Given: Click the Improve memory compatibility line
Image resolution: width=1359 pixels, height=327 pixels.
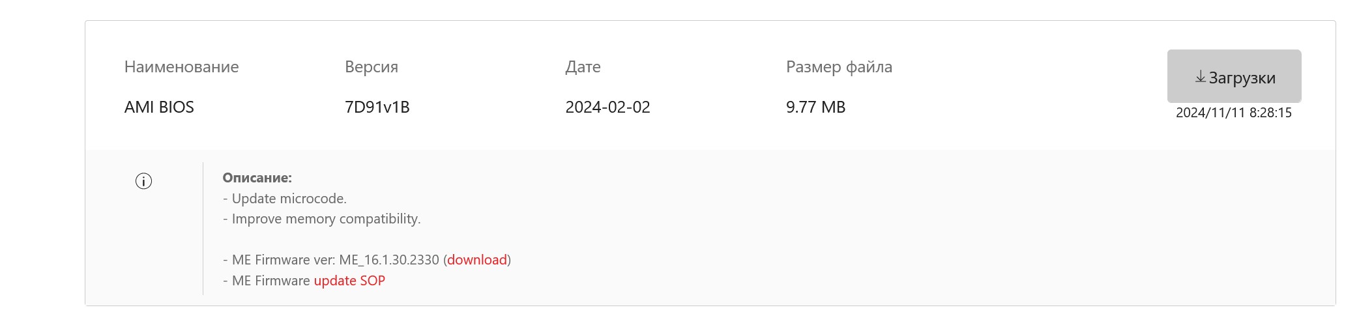Looking at the screenshot, I should (326, 219).
